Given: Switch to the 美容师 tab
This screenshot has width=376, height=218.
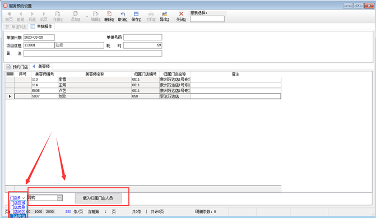Looking at the screenshot, I should pos(41,67).
